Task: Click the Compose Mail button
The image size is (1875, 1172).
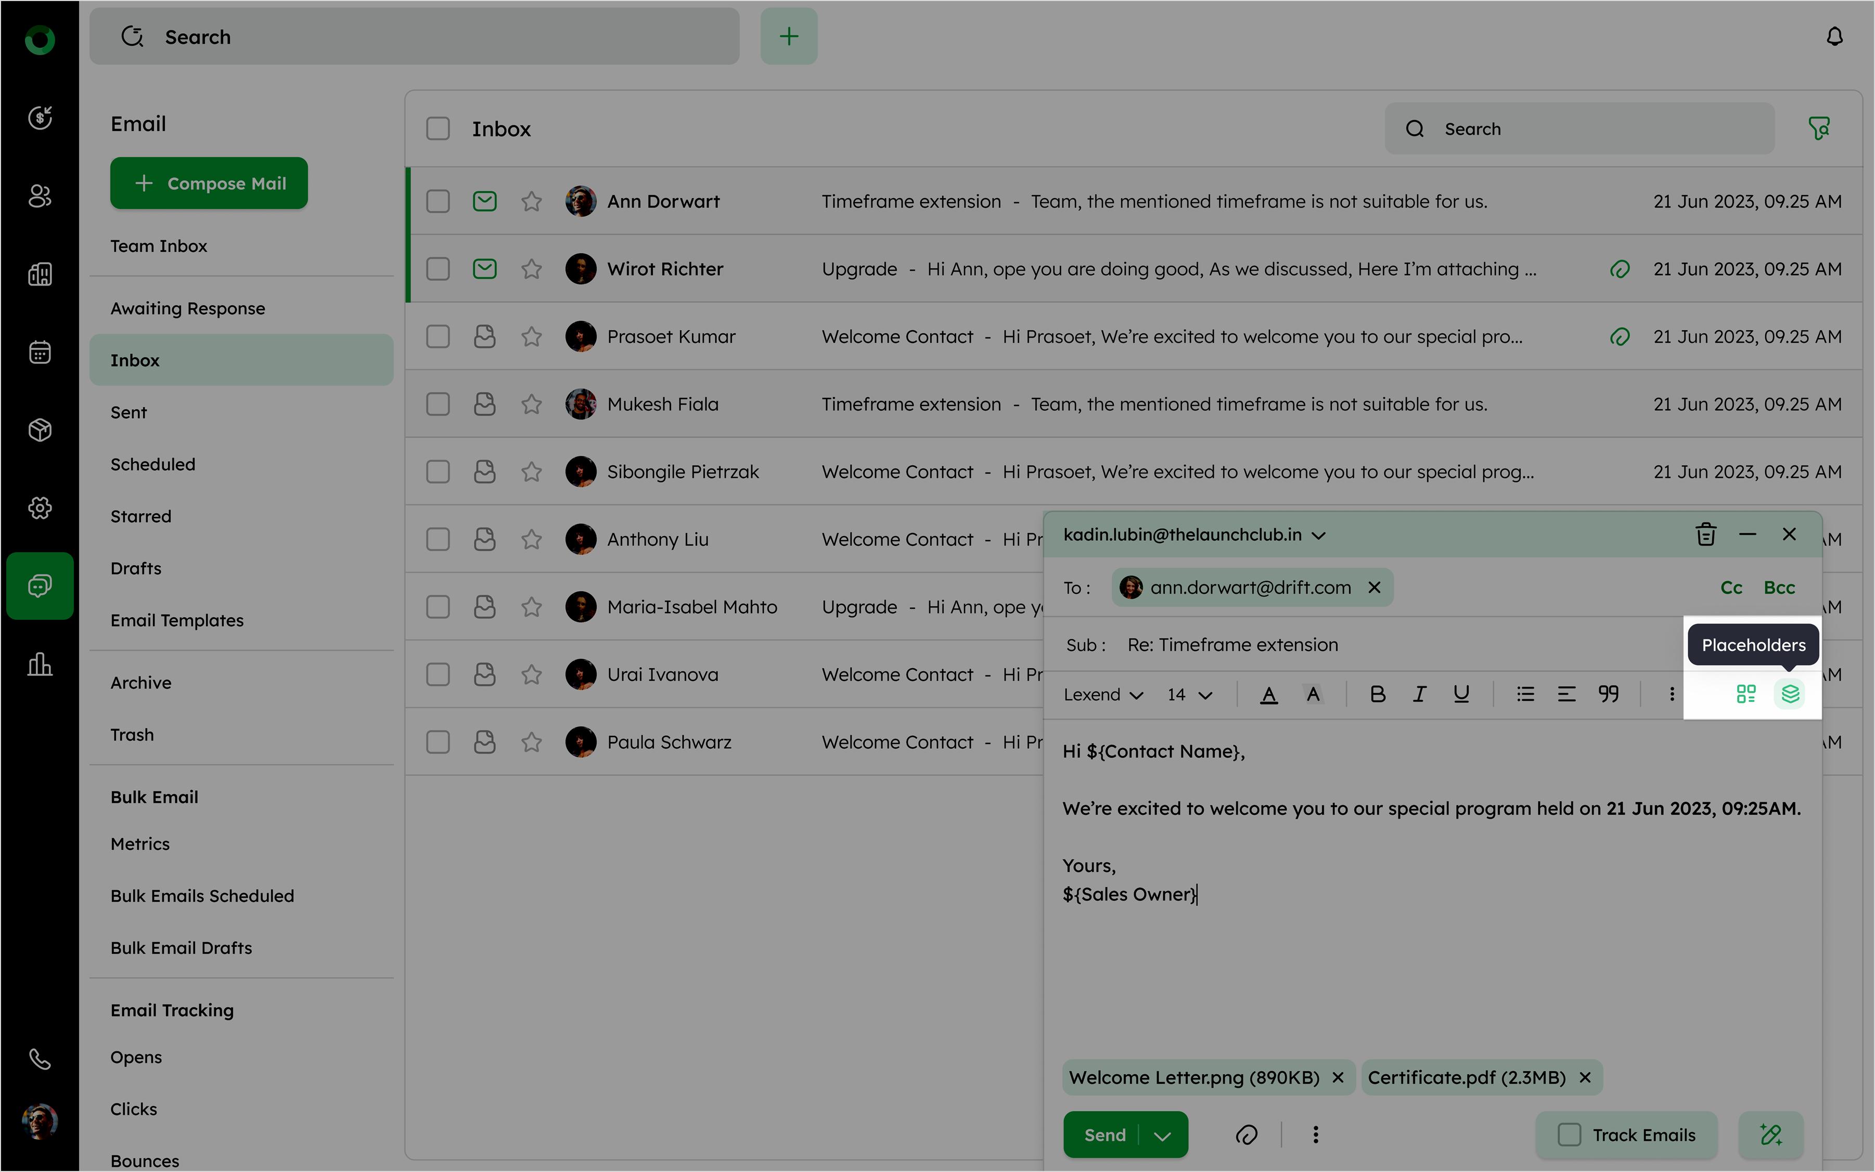Action: coord(209,183)
